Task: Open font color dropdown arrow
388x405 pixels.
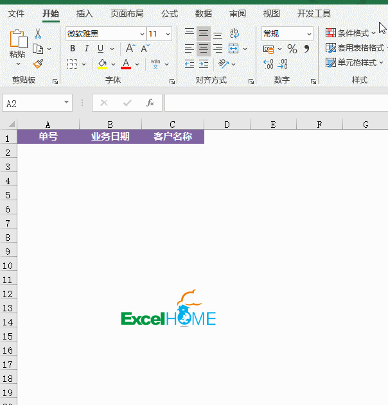Action: [137, 64]
